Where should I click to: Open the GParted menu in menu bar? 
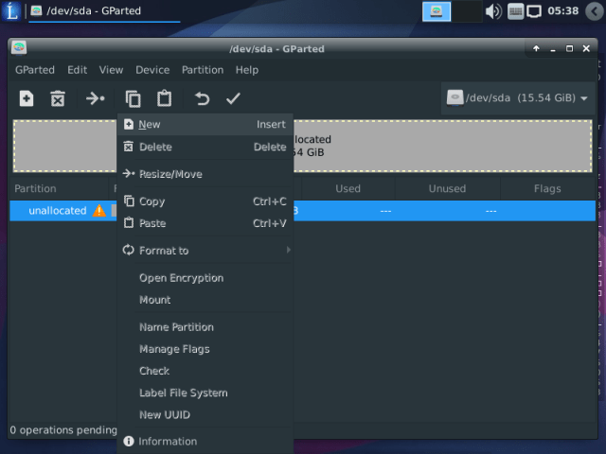35,70
